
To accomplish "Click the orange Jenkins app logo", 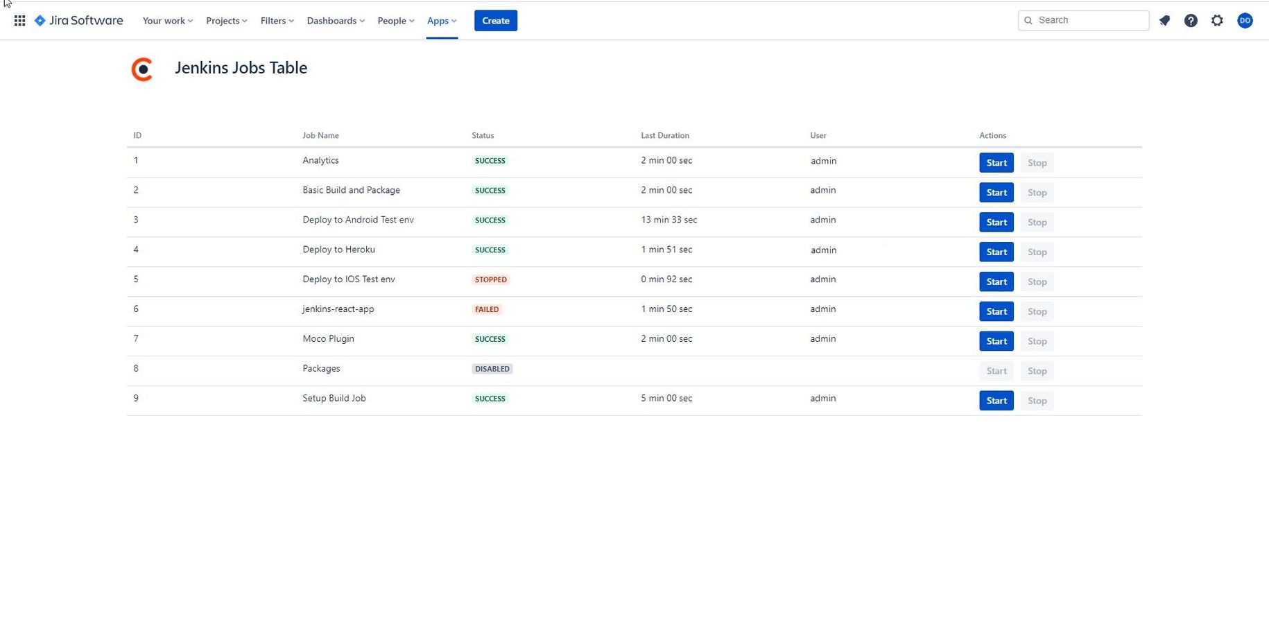I will coord(142,69).
